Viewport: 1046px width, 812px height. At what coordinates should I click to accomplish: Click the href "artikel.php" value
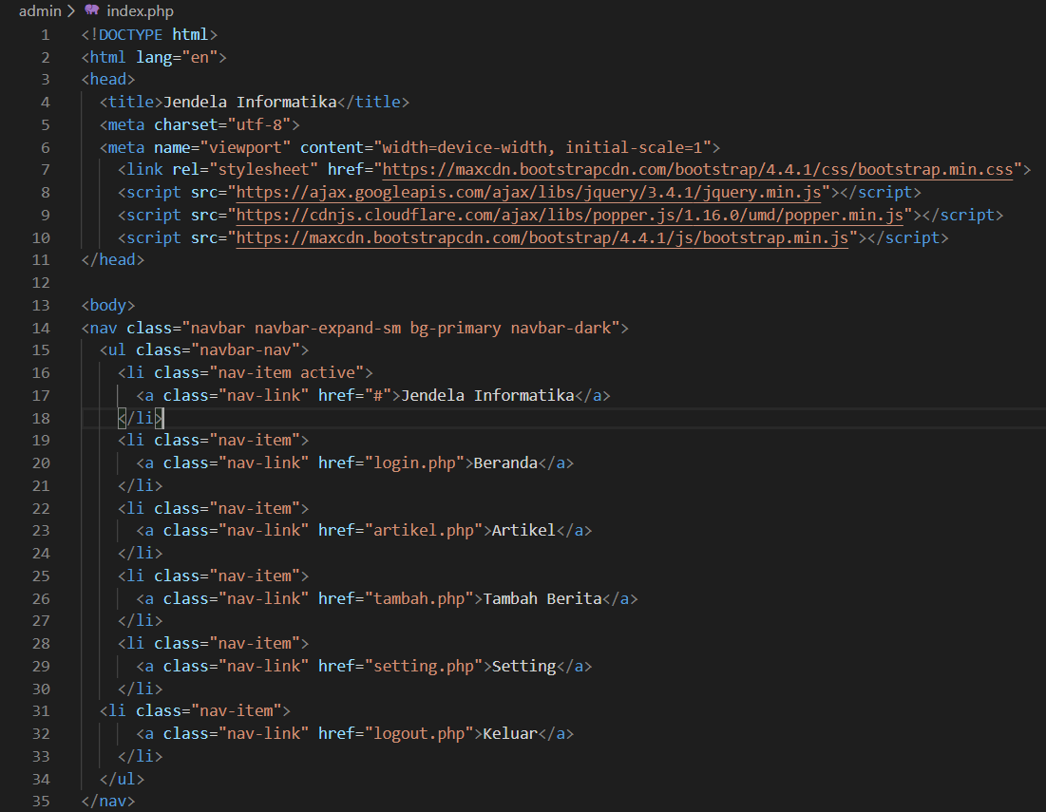click(424, 531)
